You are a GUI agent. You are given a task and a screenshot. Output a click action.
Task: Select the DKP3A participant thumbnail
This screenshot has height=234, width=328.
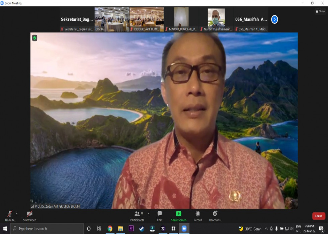click(111, 19)
